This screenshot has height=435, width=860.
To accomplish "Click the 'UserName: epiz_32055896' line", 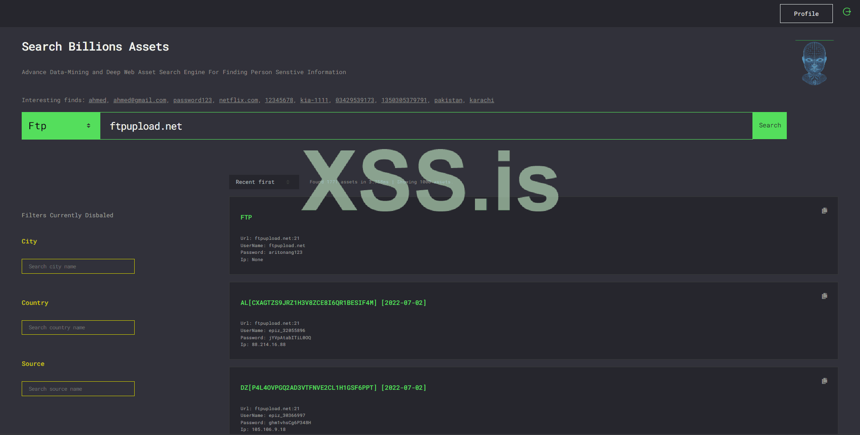I will [273, 331].
